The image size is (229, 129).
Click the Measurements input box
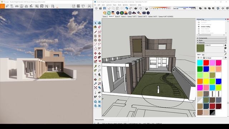click(116, 120)
